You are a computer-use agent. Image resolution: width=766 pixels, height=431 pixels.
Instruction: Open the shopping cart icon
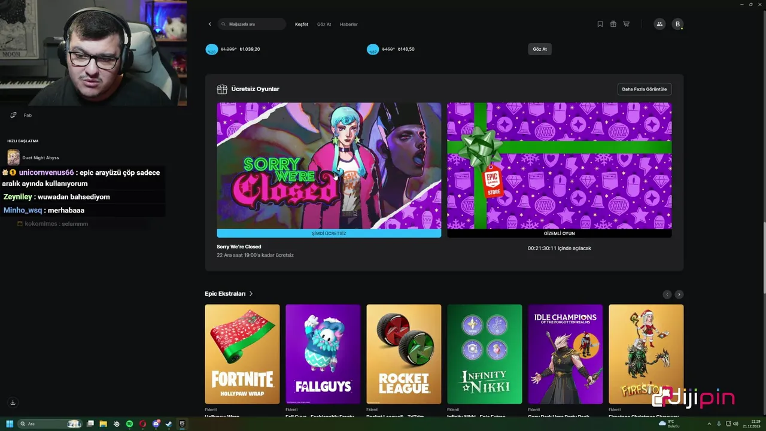(627, 24)
